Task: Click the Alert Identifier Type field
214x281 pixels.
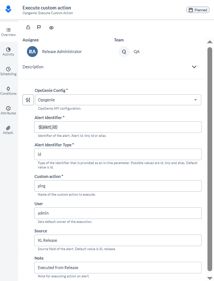Action: [x=118, y=154]
